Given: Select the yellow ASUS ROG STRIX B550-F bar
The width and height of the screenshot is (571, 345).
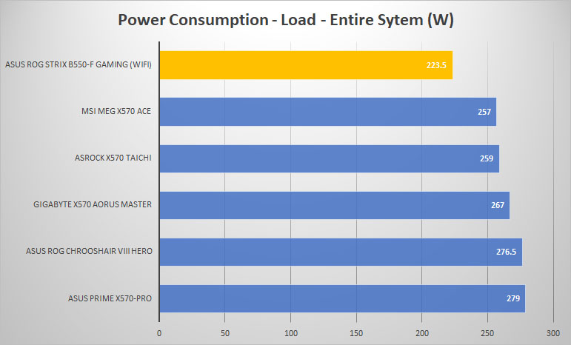Looking at the screenshot, I should (306, 65).
